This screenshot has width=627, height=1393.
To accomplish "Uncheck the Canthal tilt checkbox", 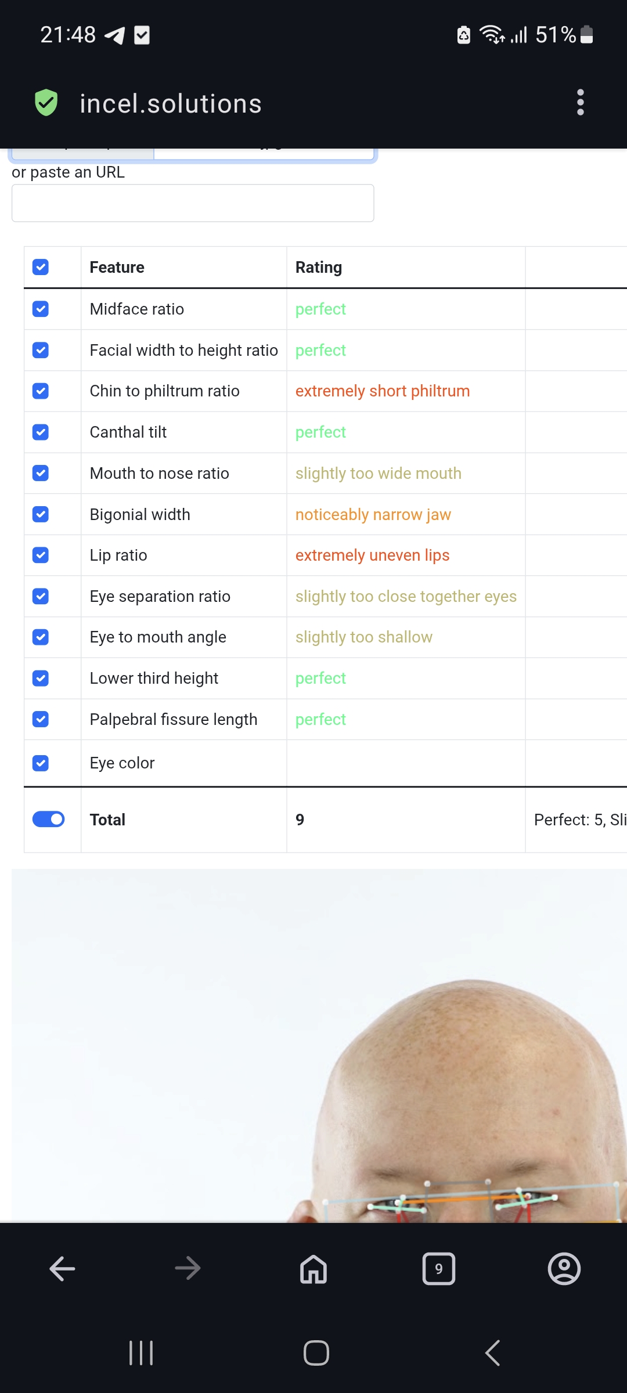I will 41,432.
